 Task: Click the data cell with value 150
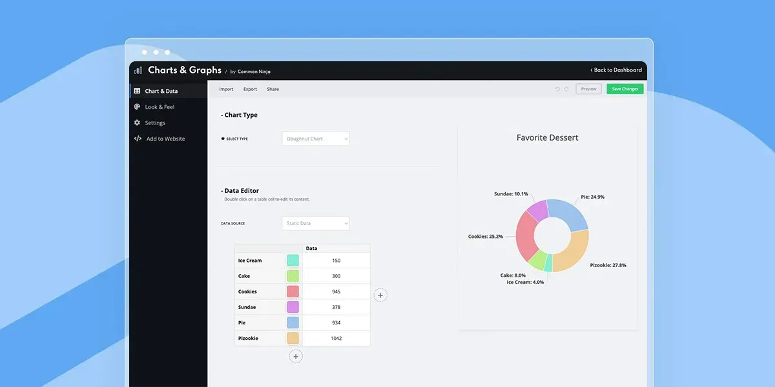click(x=336, y=261)
